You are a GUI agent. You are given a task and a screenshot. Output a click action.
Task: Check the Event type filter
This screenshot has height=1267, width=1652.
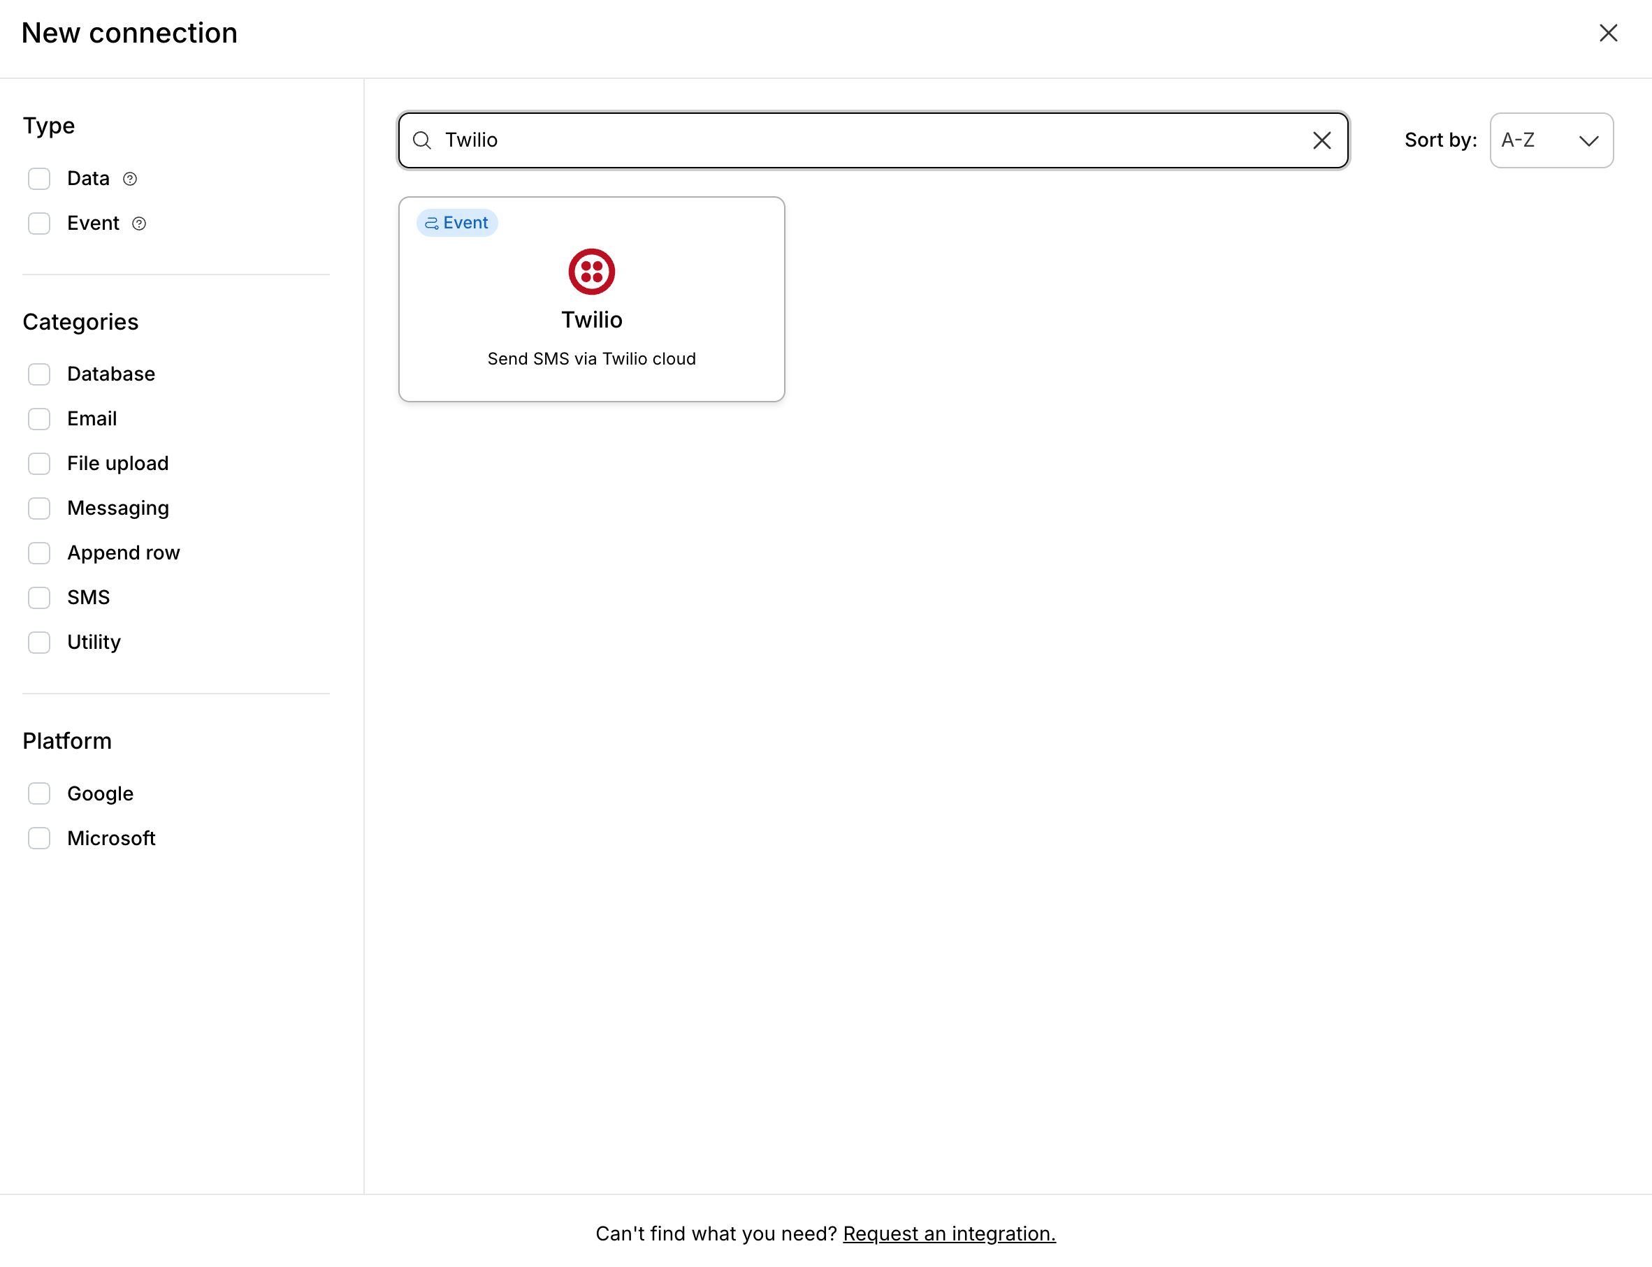[39, 224]
